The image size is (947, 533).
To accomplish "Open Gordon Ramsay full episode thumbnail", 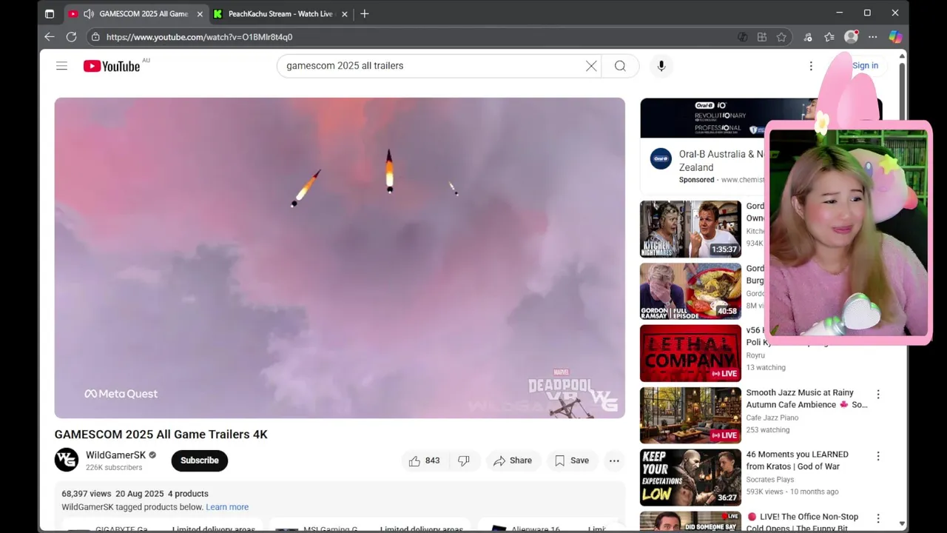I will [690, 291].
